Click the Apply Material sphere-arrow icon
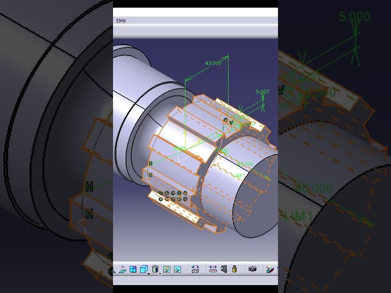 coord(195,269)
